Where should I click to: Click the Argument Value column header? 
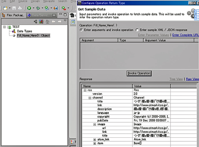[169, 40]
